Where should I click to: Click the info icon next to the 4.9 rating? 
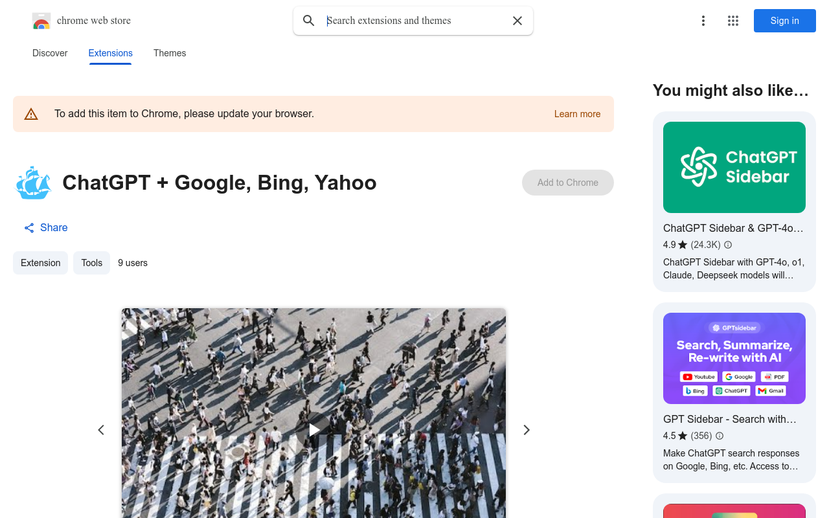(x=727, y=245)
